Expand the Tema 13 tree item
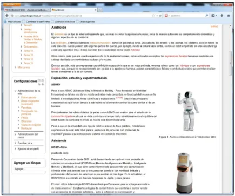The image size is (235, 196). [x=22, y=55]
